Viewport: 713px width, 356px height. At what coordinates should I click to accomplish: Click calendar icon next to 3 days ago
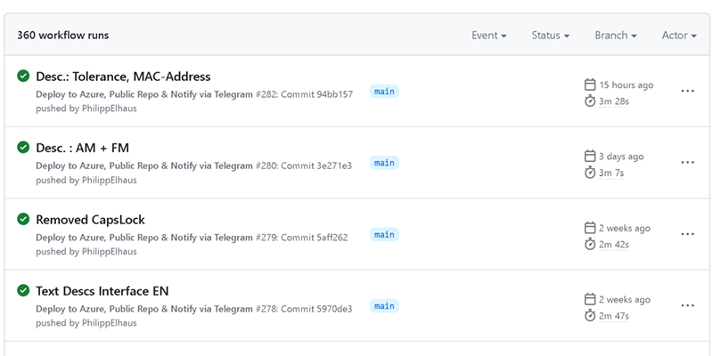click(x=589, y=156)
